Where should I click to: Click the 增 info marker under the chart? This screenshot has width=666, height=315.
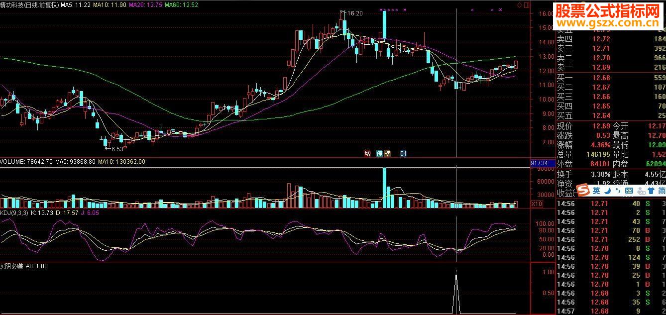[x=367, y=153]
